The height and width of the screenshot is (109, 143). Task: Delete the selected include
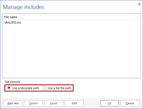33,103
